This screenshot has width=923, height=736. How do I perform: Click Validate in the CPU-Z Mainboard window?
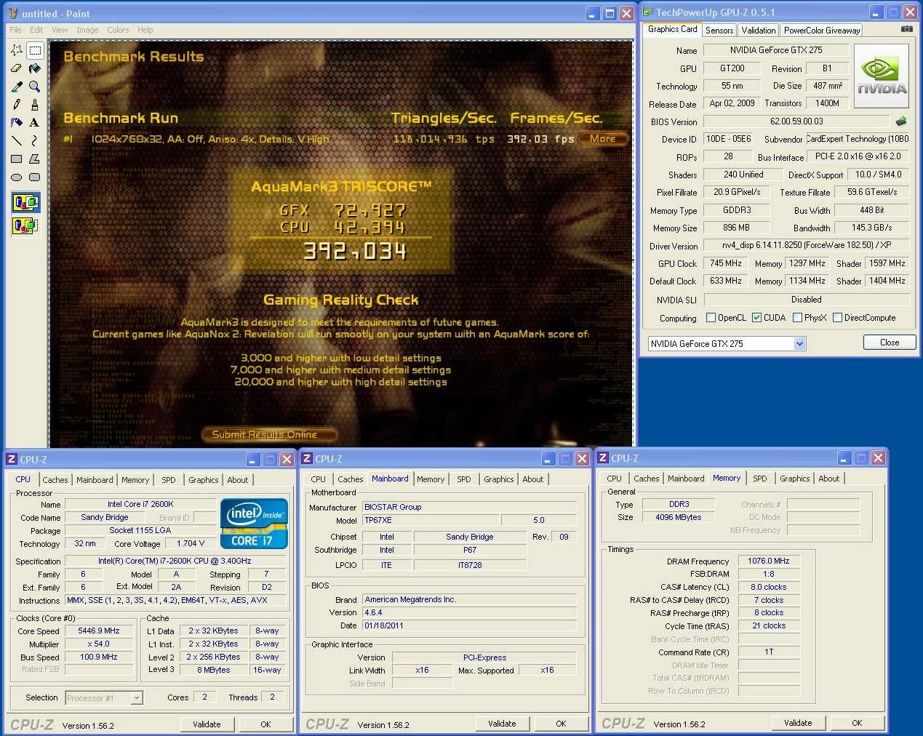pos(502,724)
